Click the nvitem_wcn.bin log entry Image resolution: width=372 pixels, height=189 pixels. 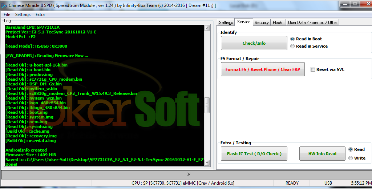click(x=33, y=98)
